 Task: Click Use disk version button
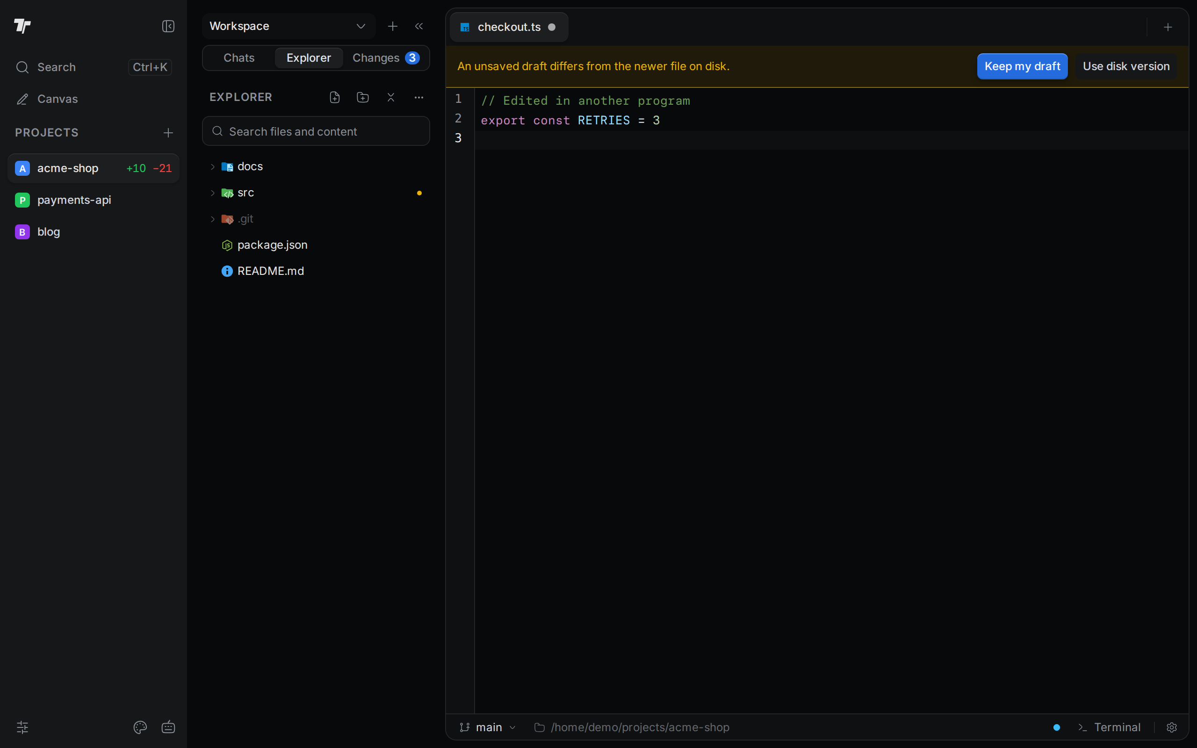(x=1126, y=66)
